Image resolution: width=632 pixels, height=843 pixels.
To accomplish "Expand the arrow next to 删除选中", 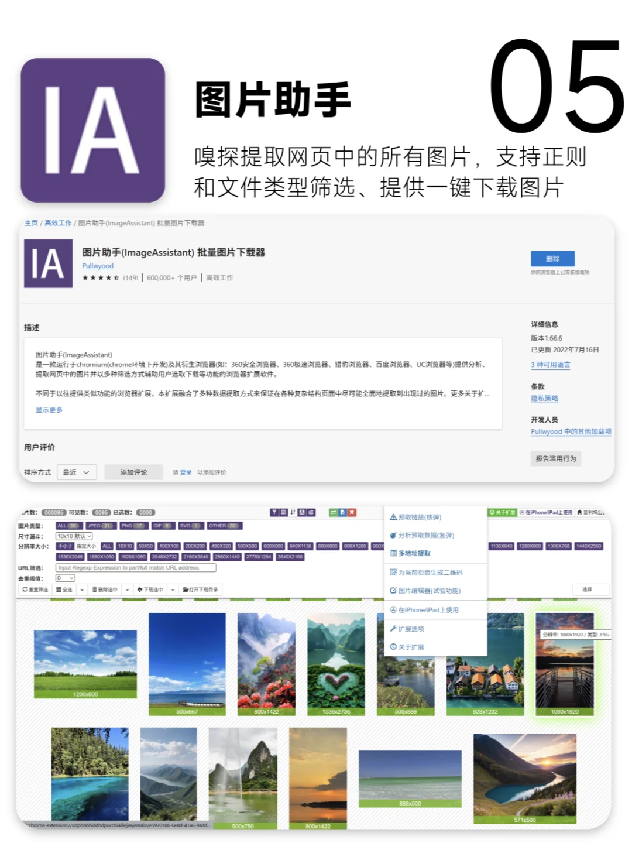I will click(x=127, y=590).
